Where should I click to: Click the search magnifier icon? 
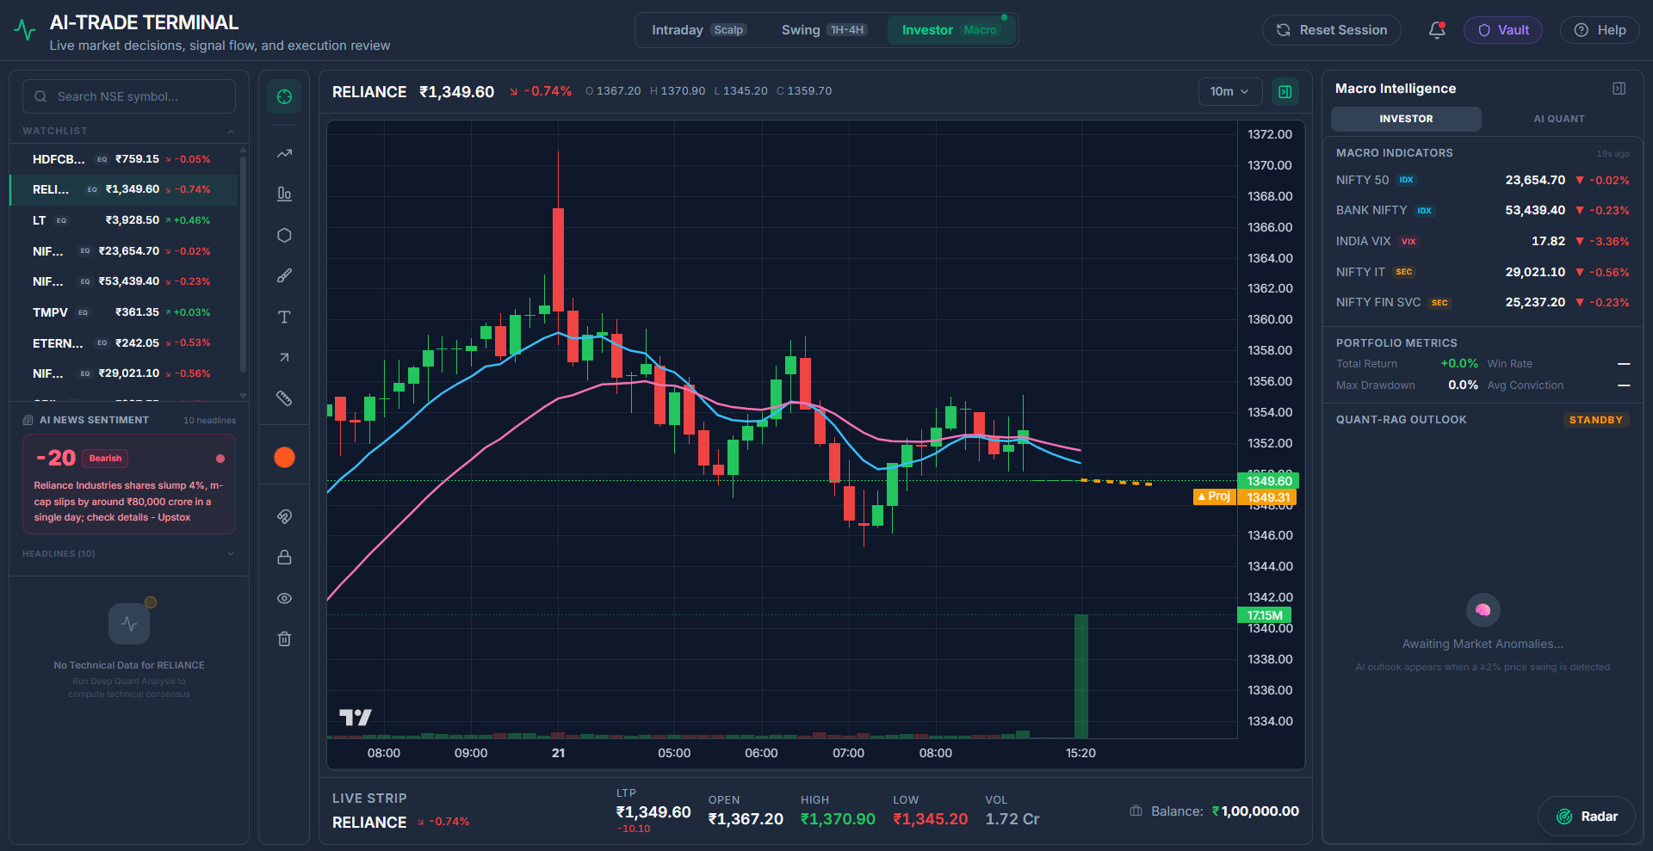pyautogui.click(x=40, y=96)
